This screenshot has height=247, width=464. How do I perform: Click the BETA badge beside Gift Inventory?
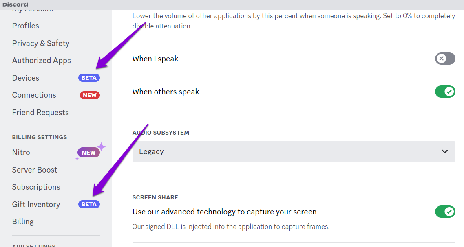coord(89,204)
